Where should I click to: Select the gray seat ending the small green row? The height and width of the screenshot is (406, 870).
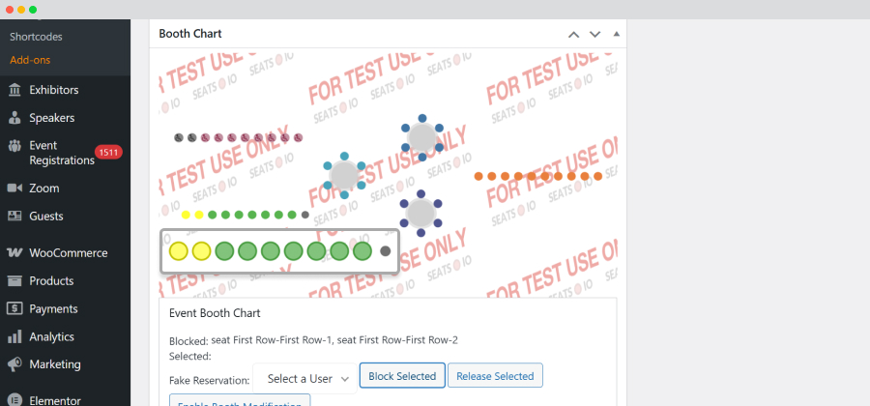point(305,215)
